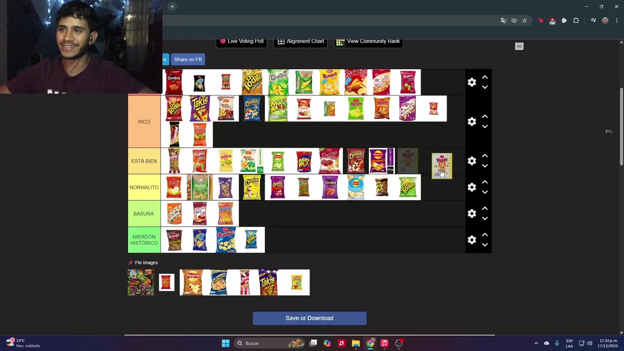The height and width of the screenshot is (351, 624).
Task: Expand hidden system tray icons chevron
Action: (536, 343)
